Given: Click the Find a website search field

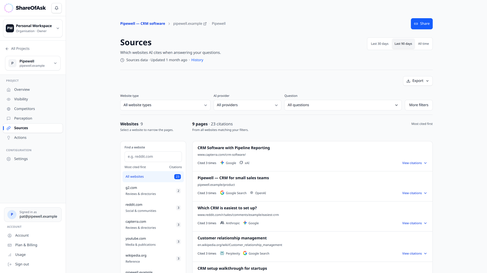Looking at the screenshot, I should pos(153,157).
